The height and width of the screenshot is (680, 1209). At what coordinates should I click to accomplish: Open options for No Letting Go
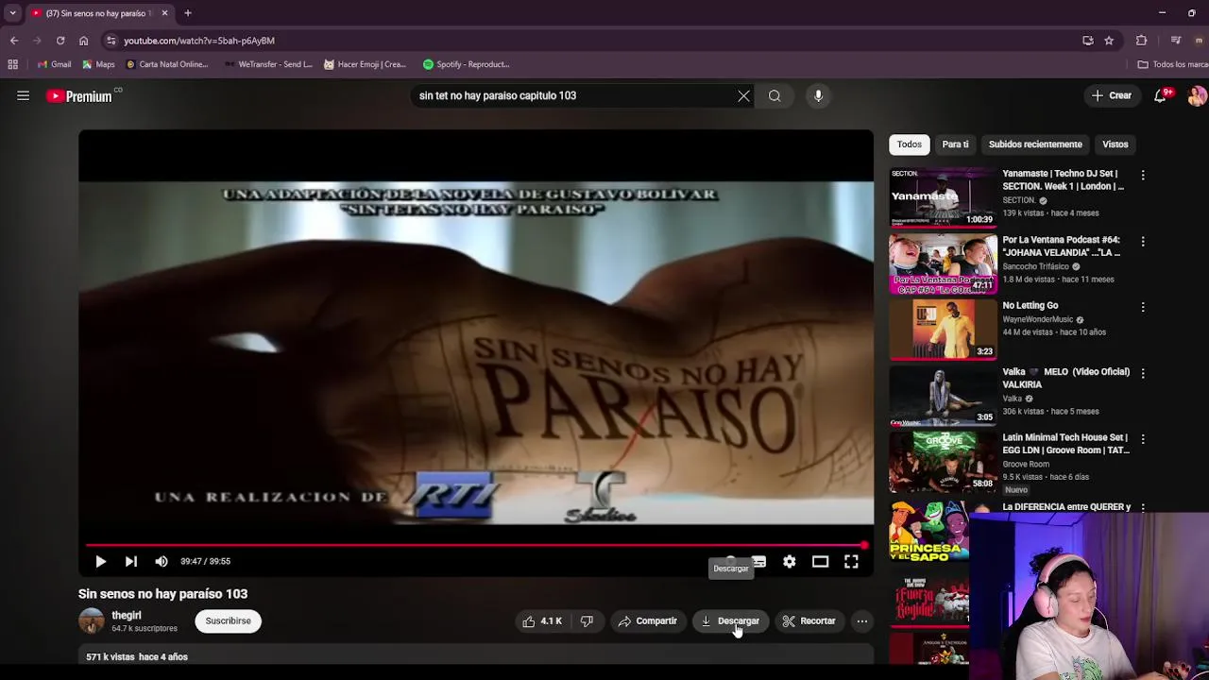(1143, 308)
